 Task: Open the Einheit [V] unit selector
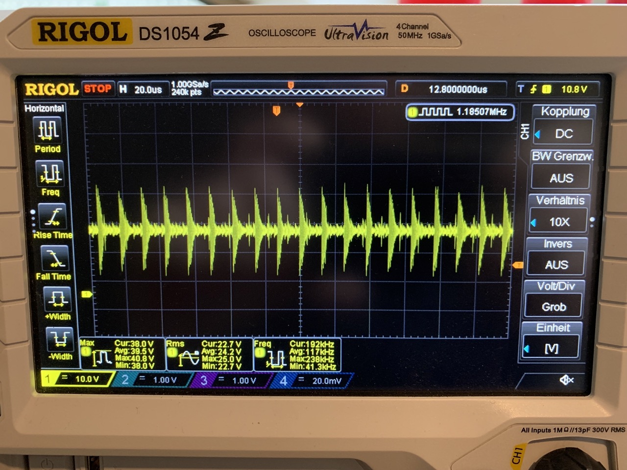(552, 348)
